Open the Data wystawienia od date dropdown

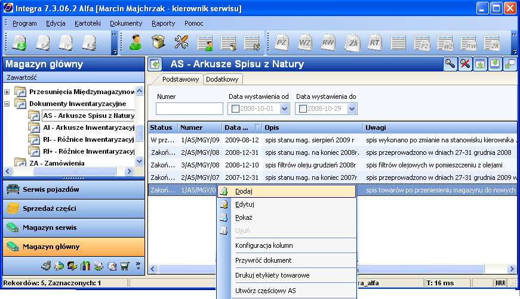284,108
